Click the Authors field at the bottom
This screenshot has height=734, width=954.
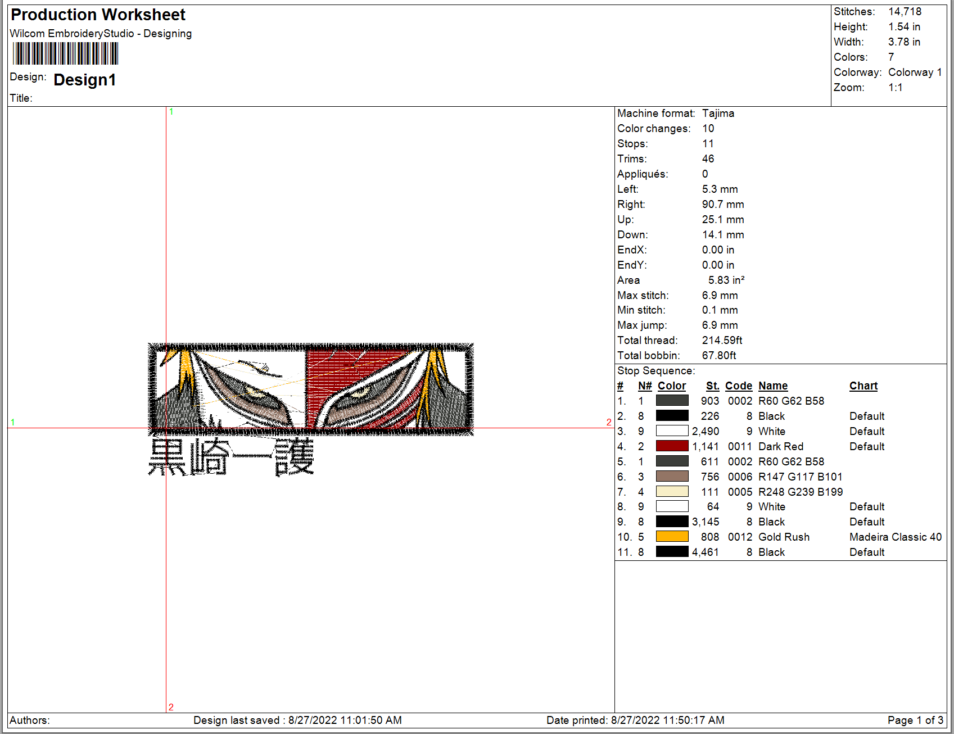(31, 720)
